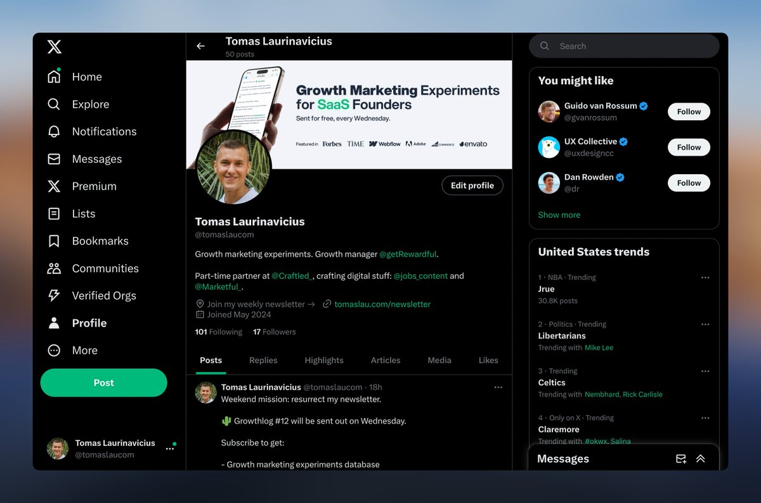Switch to the Posts tab

click(211, 360)
